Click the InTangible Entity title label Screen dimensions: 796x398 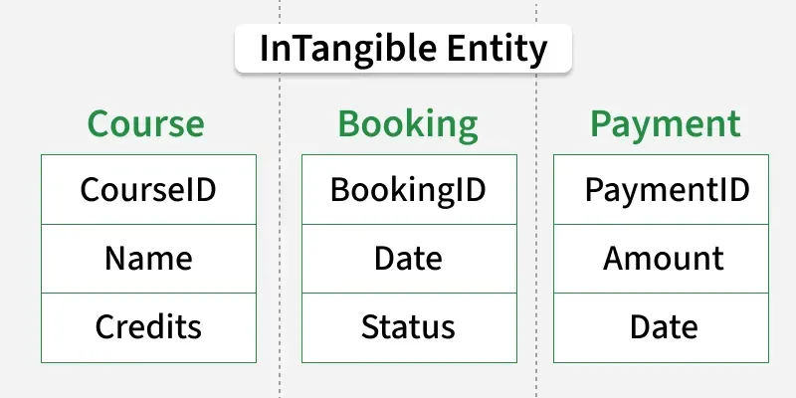pyautogui.click(x=403, y=49)
